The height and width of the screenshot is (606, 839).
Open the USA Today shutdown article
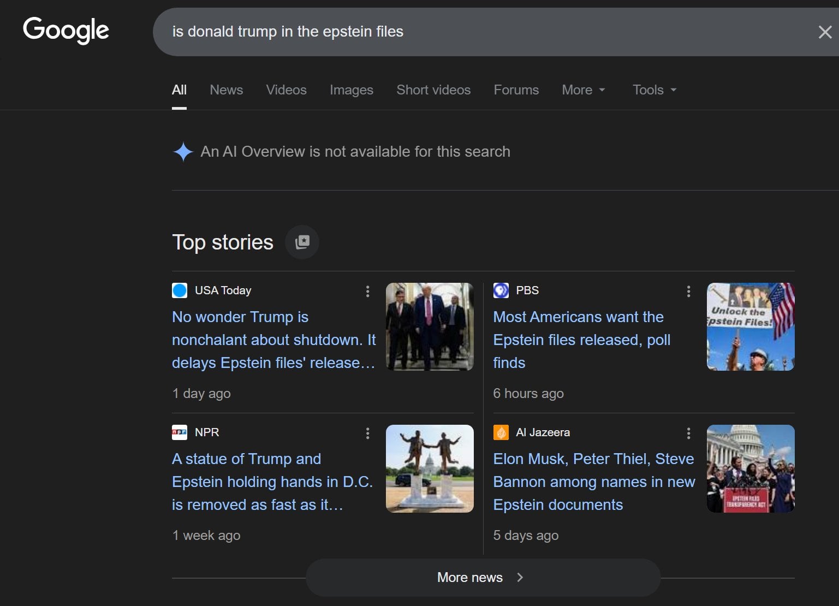(274, 340)
